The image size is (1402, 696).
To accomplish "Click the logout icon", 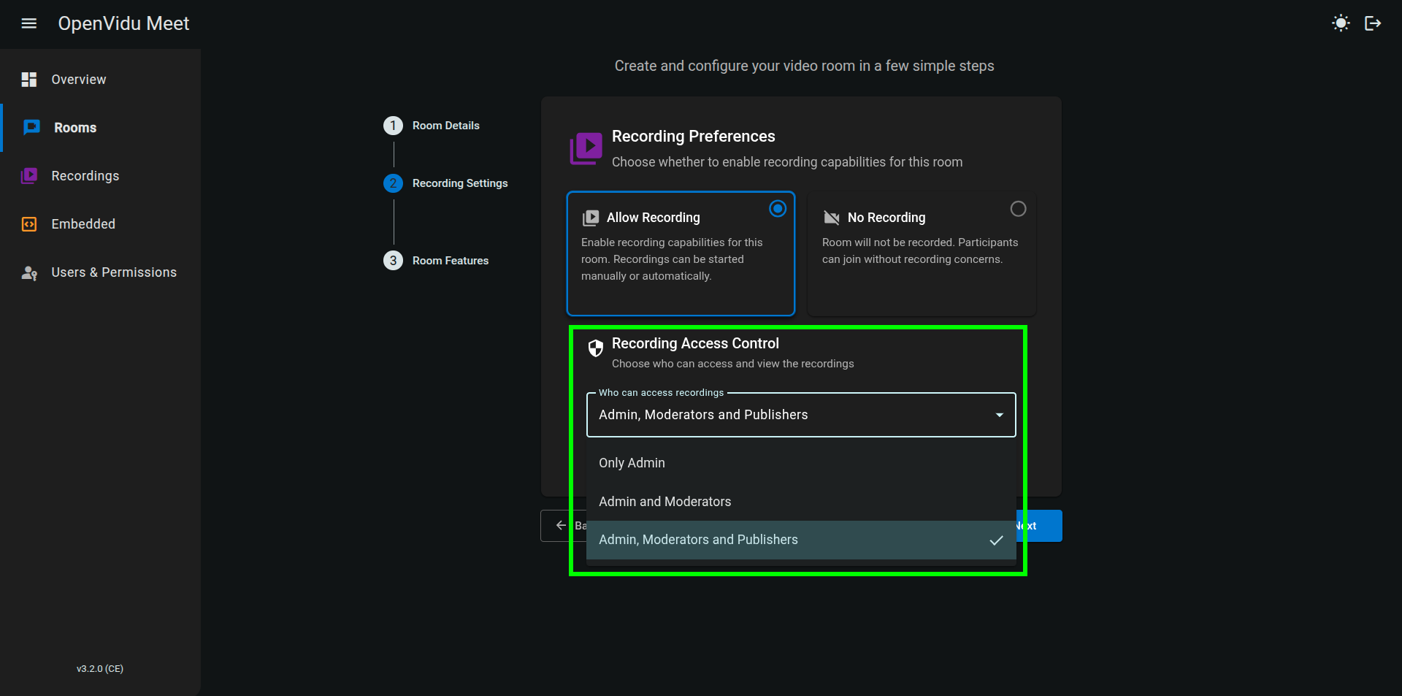I will [1373, 23].
